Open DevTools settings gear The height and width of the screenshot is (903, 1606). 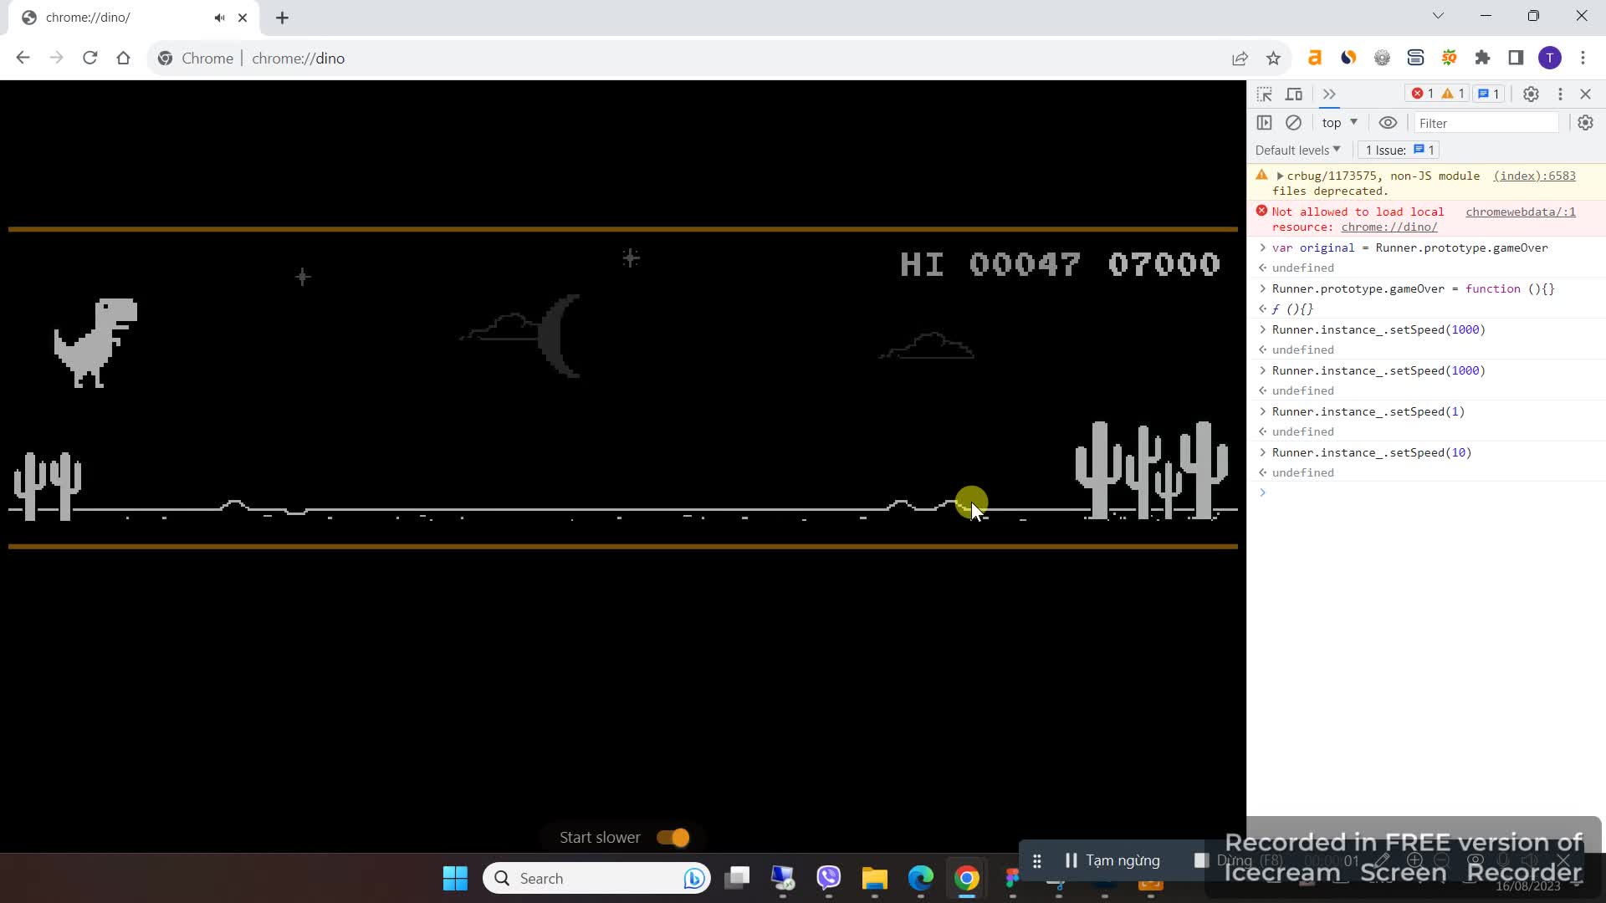(1531, 94)
